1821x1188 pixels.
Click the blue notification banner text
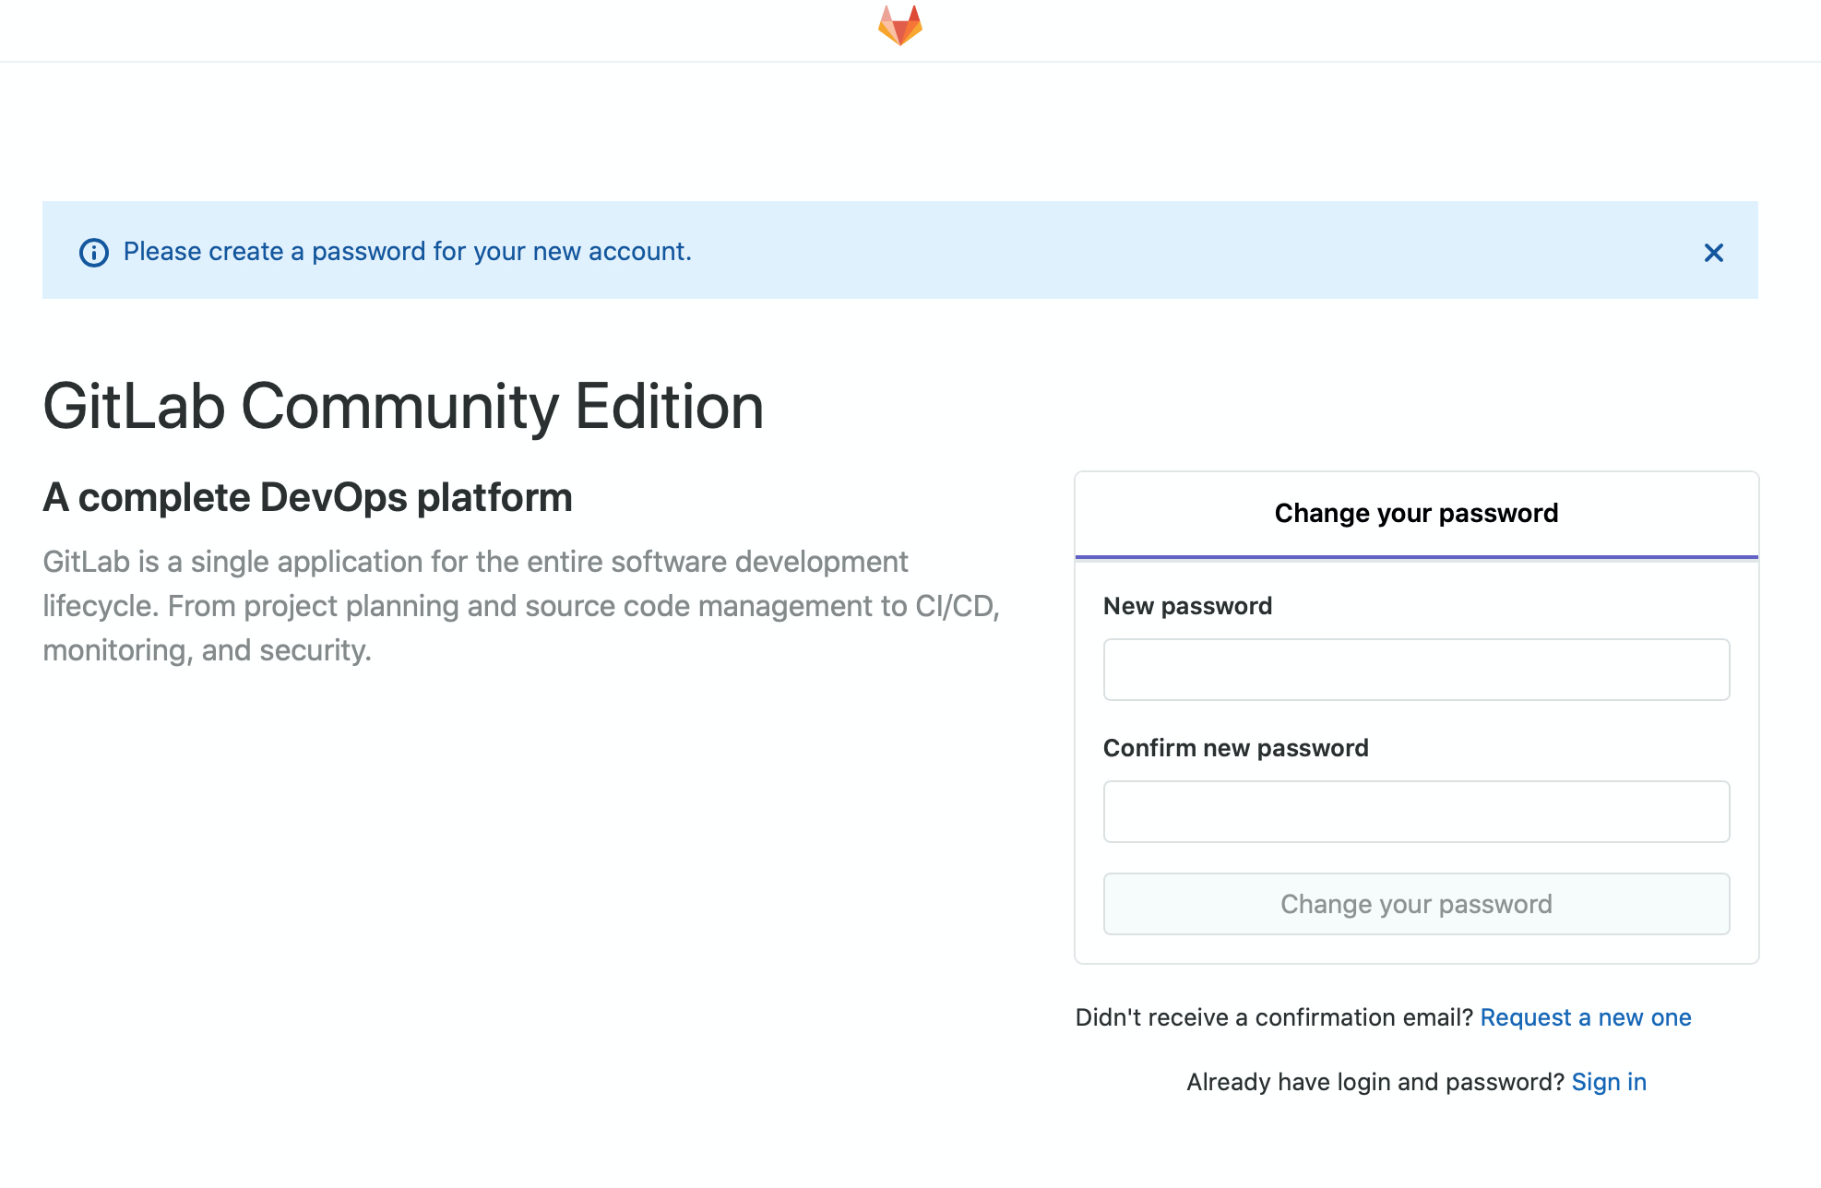point(409,251)
